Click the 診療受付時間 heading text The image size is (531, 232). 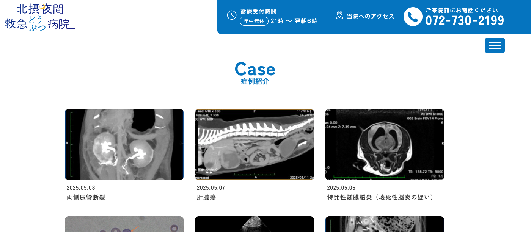258,11
